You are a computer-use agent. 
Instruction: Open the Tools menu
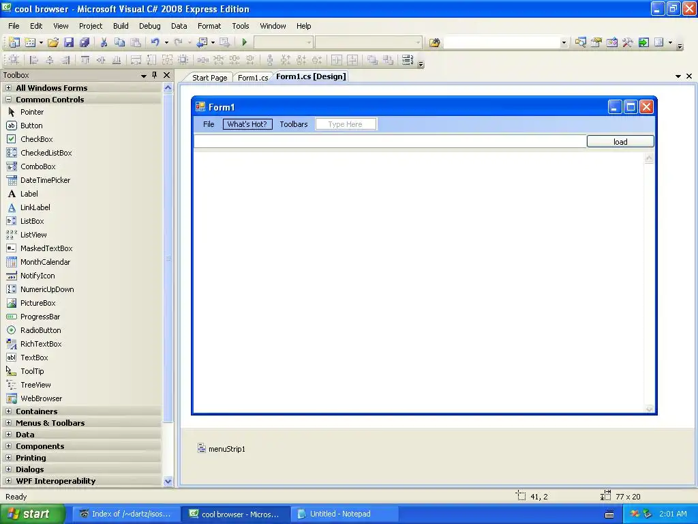241,26
